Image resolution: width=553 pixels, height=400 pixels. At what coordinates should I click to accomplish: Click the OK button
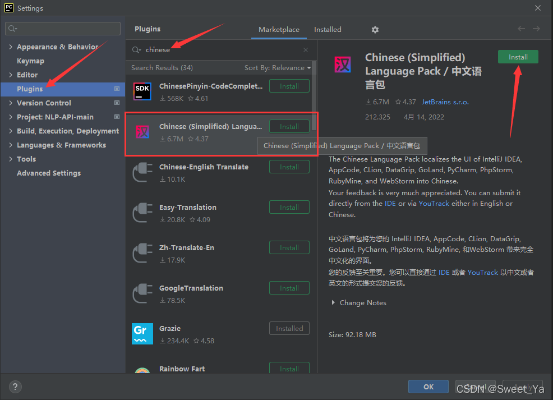[428, 387]
